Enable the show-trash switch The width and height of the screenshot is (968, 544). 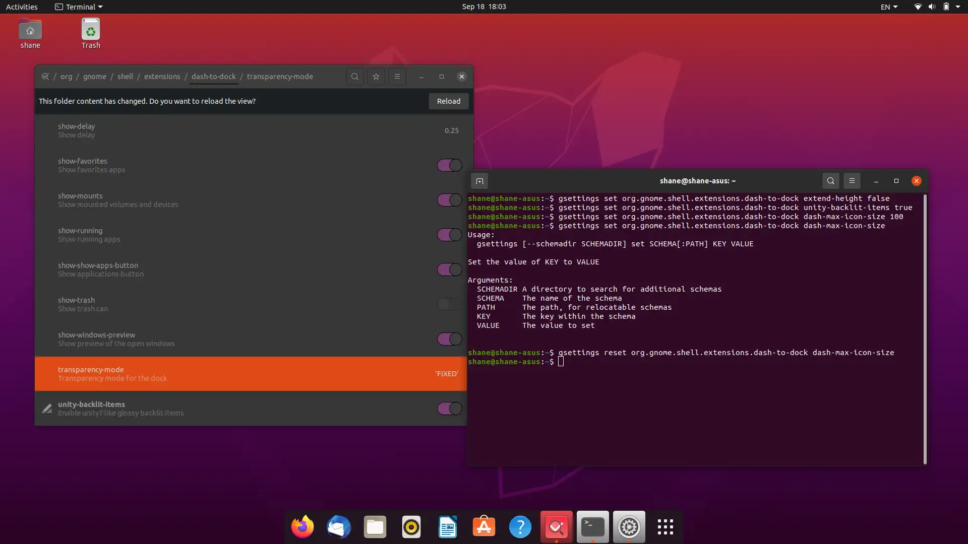point(449,304)
